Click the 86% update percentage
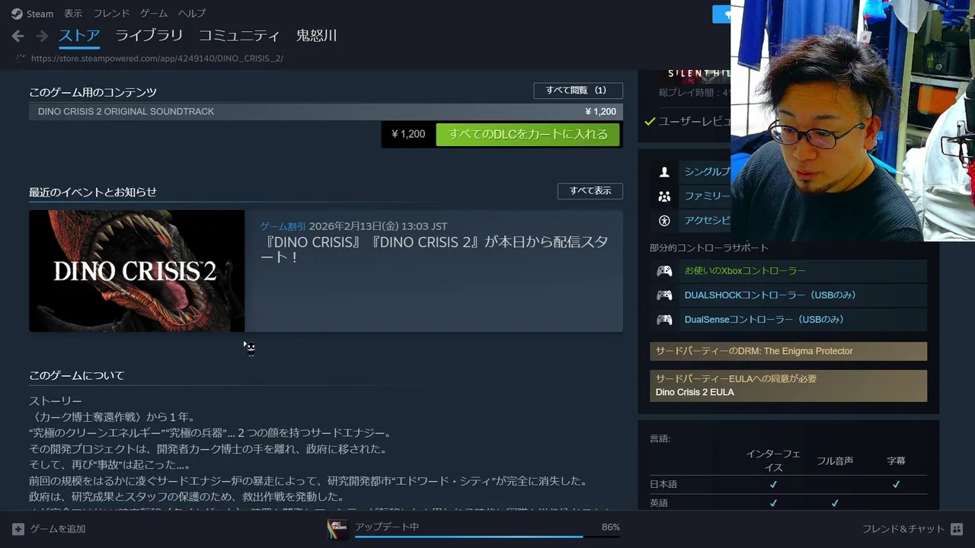 click(x=610, y=527)
